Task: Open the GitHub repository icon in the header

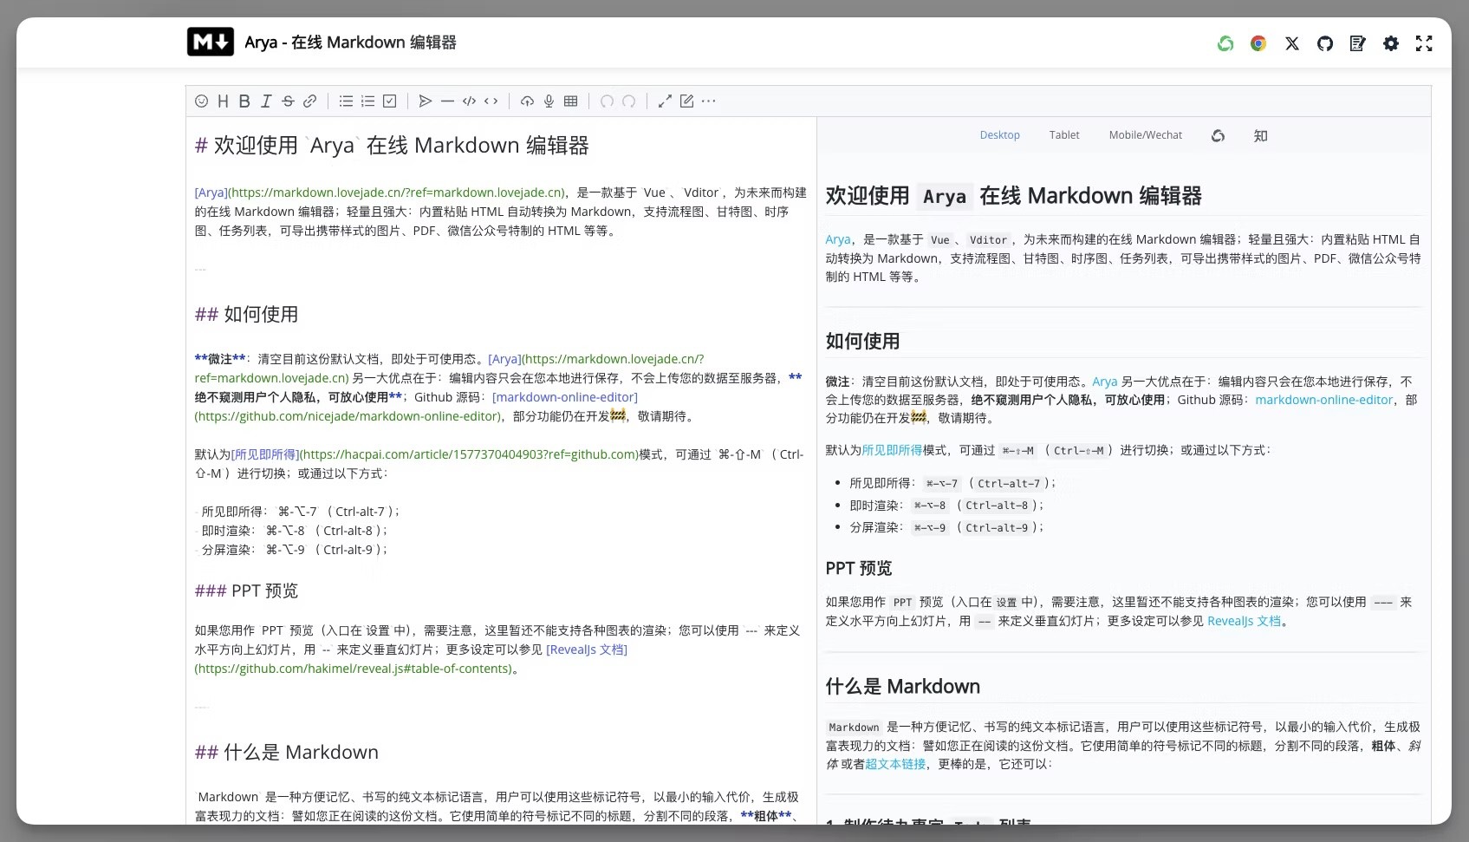Action: pos(1325,43)
